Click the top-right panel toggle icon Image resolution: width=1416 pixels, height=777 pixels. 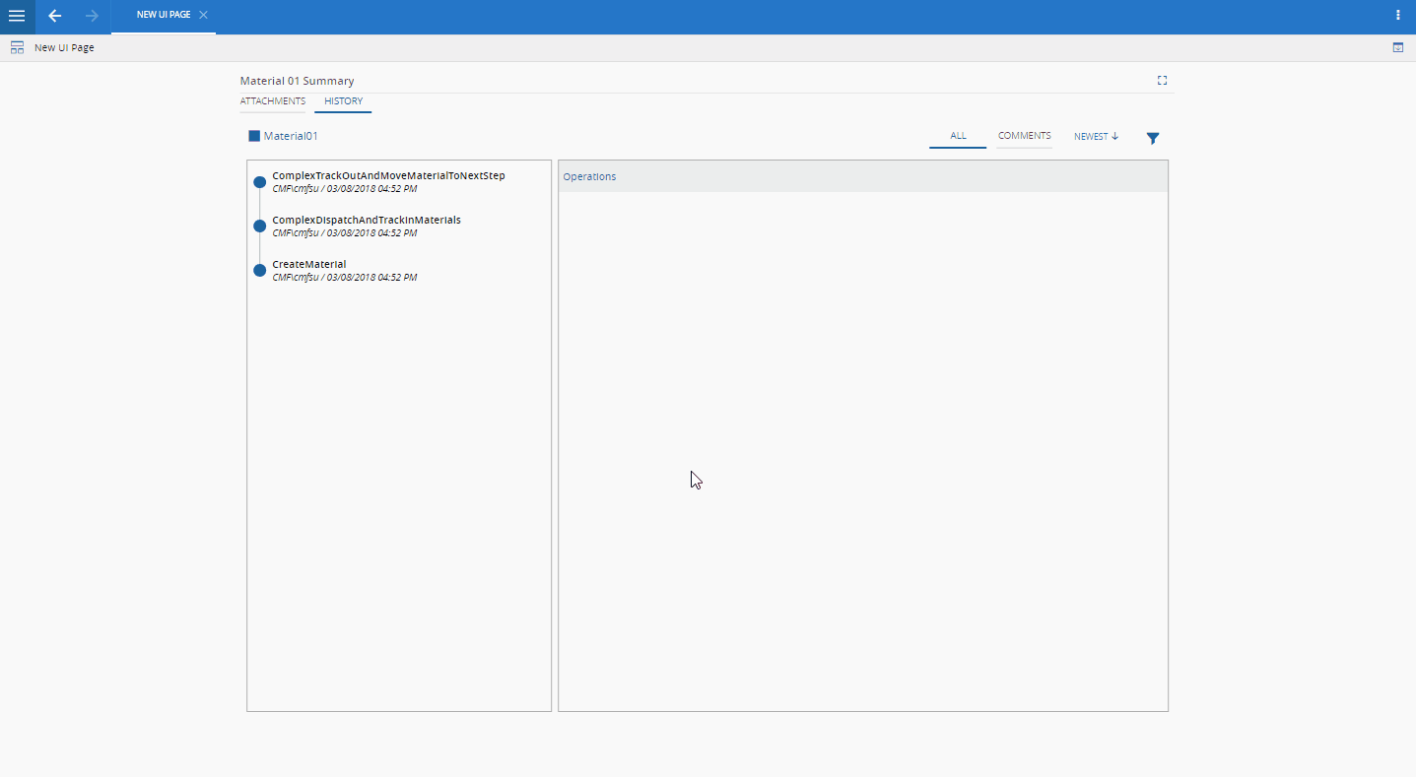pos(1397,47)
